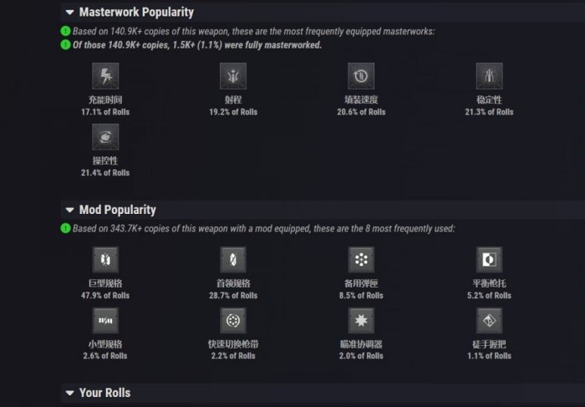585x407 pixels.
Task: Click the 首领规格 mod icon
Action: click(233, 260)
